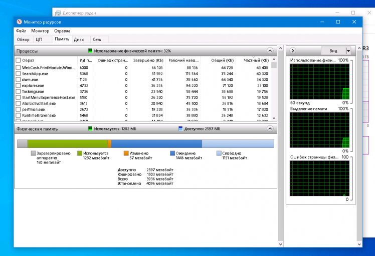Screen dimensions: 375x256
Task: Check the perfmon.exe checkbox
Action: pos(18,109)
